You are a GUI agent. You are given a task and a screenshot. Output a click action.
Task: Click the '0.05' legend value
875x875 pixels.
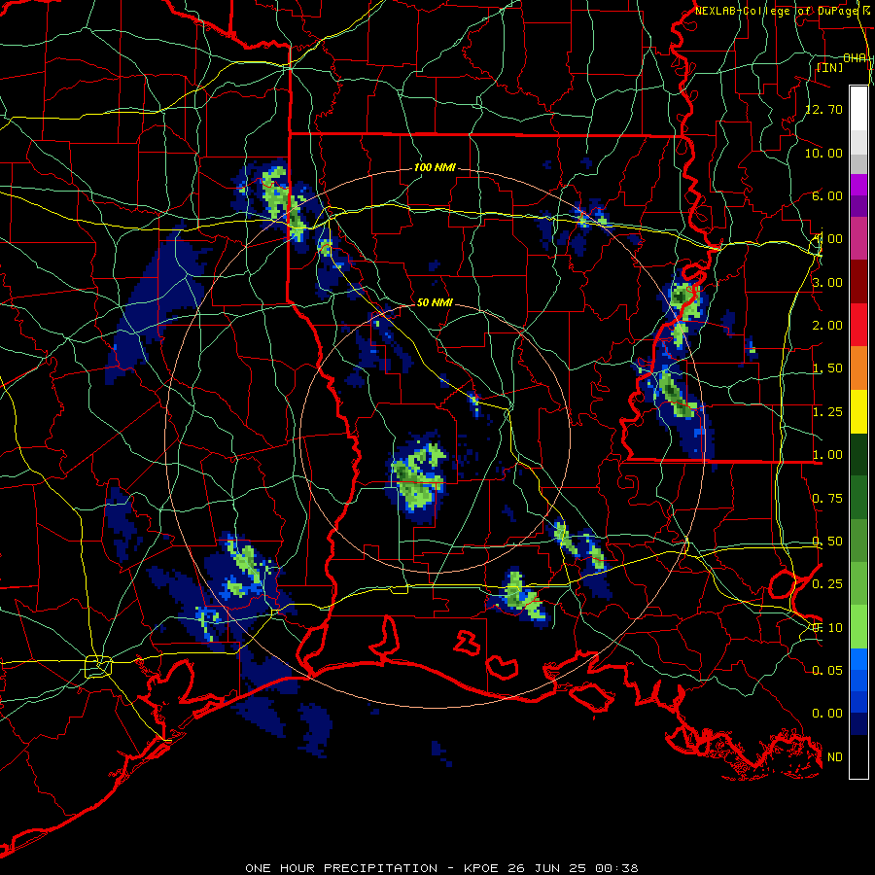point(827,670)
